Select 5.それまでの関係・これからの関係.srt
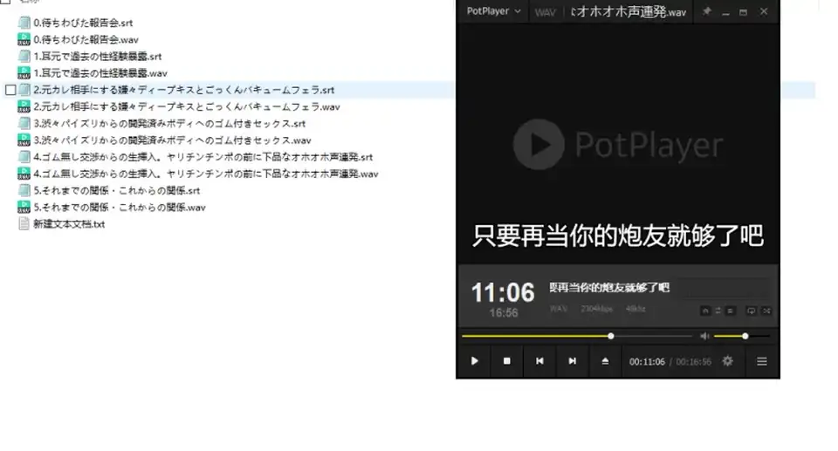The image size is (838, 451). coord(116,190)
